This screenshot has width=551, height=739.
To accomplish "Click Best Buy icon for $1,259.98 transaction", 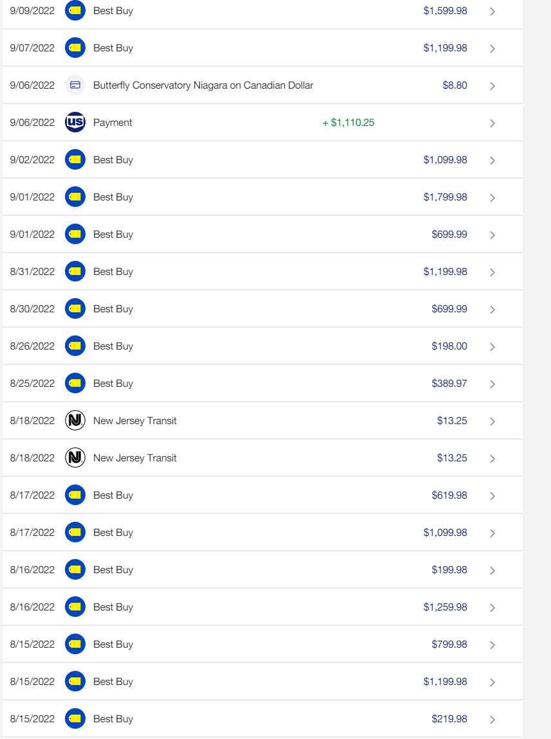I will 75,607.
